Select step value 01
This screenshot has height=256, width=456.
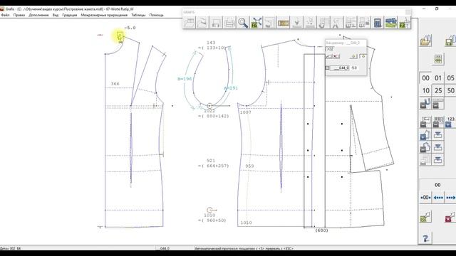(x=438, y=78)
